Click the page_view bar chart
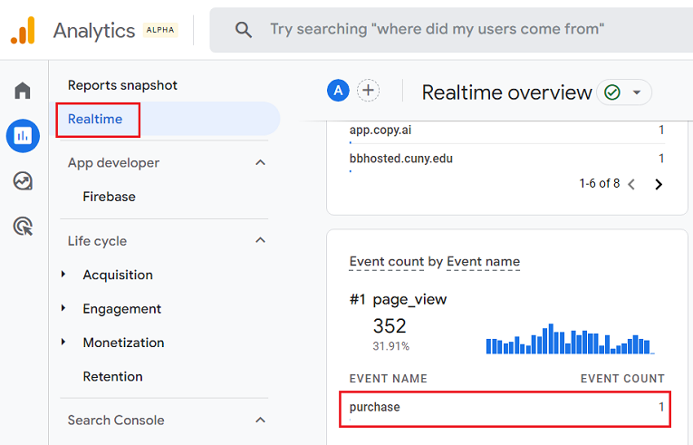 570,339
